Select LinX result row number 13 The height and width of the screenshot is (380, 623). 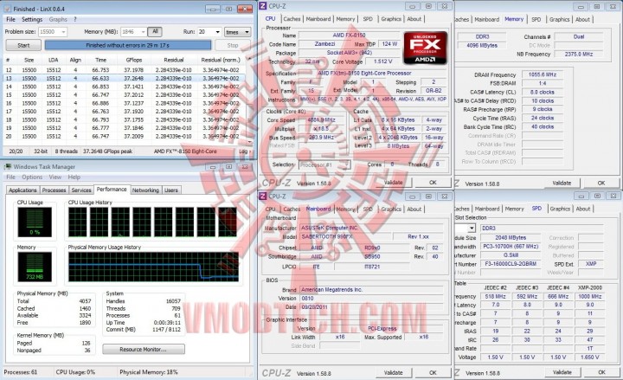[x=125, y=78]
